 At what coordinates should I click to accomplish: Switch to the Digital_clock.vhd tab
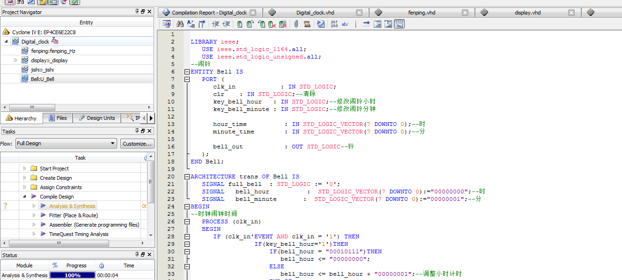click(315, 13)
